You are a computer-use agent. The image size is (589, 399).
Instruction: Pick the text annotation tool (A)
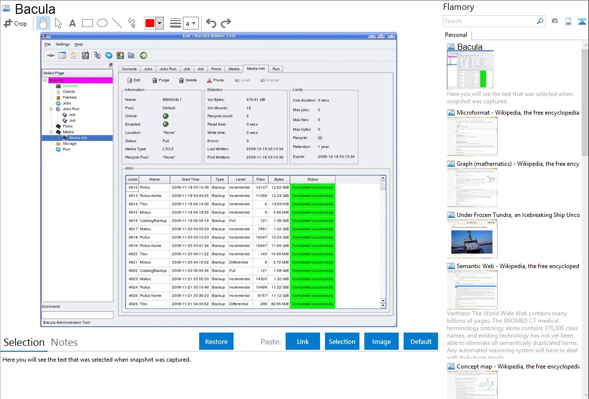72,23
